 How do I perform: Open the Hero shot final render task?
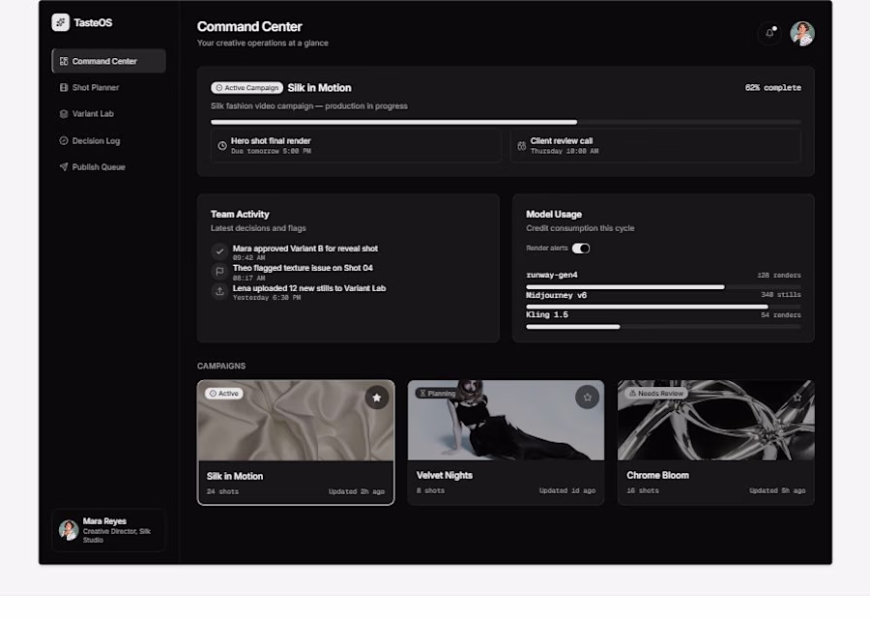pyautogui.click(x=356, y=145)
